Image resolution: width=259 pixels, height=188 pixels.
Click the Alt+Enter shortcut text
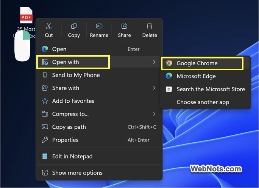(x=139, y=140)
